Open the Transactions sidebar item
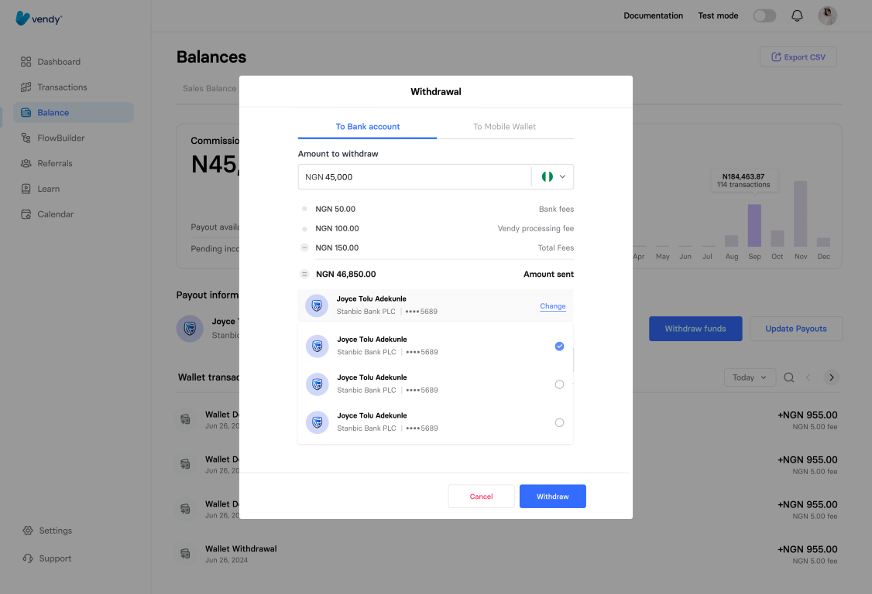This screenshot has width=872, height=594. pyautogui.click(x=54, y=87)
